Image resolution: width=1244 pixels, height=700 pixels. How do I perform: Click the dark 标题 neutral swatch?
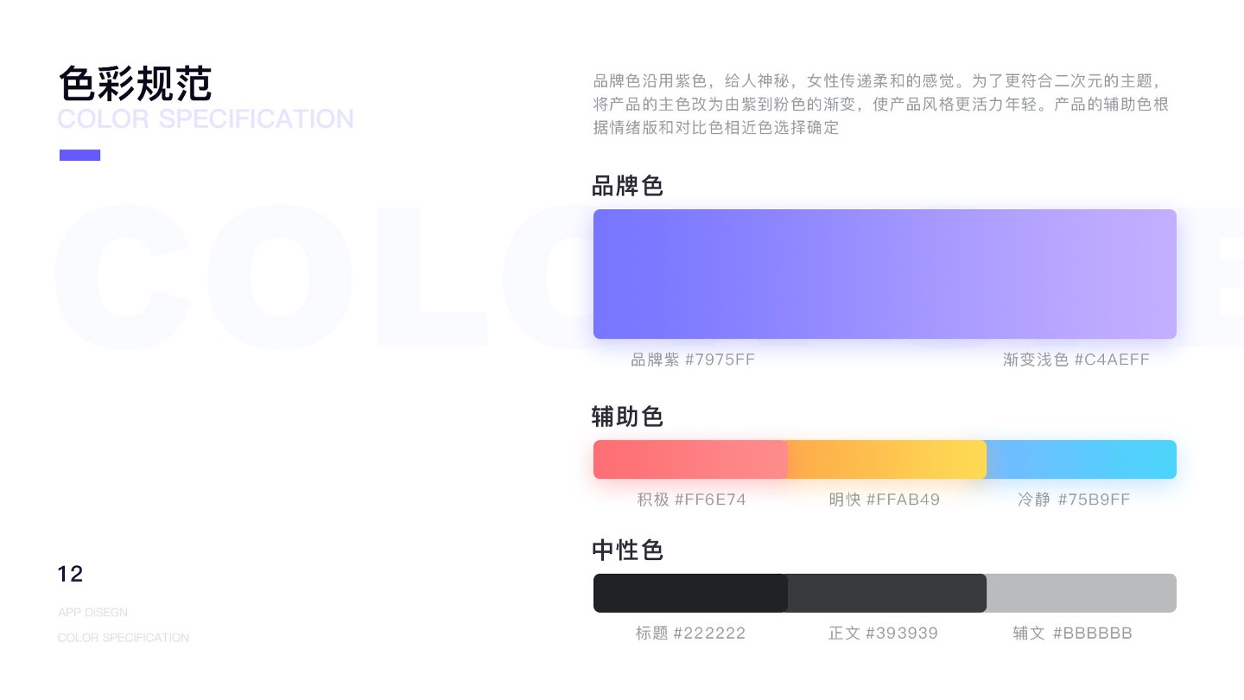click(x=690, y=593)
